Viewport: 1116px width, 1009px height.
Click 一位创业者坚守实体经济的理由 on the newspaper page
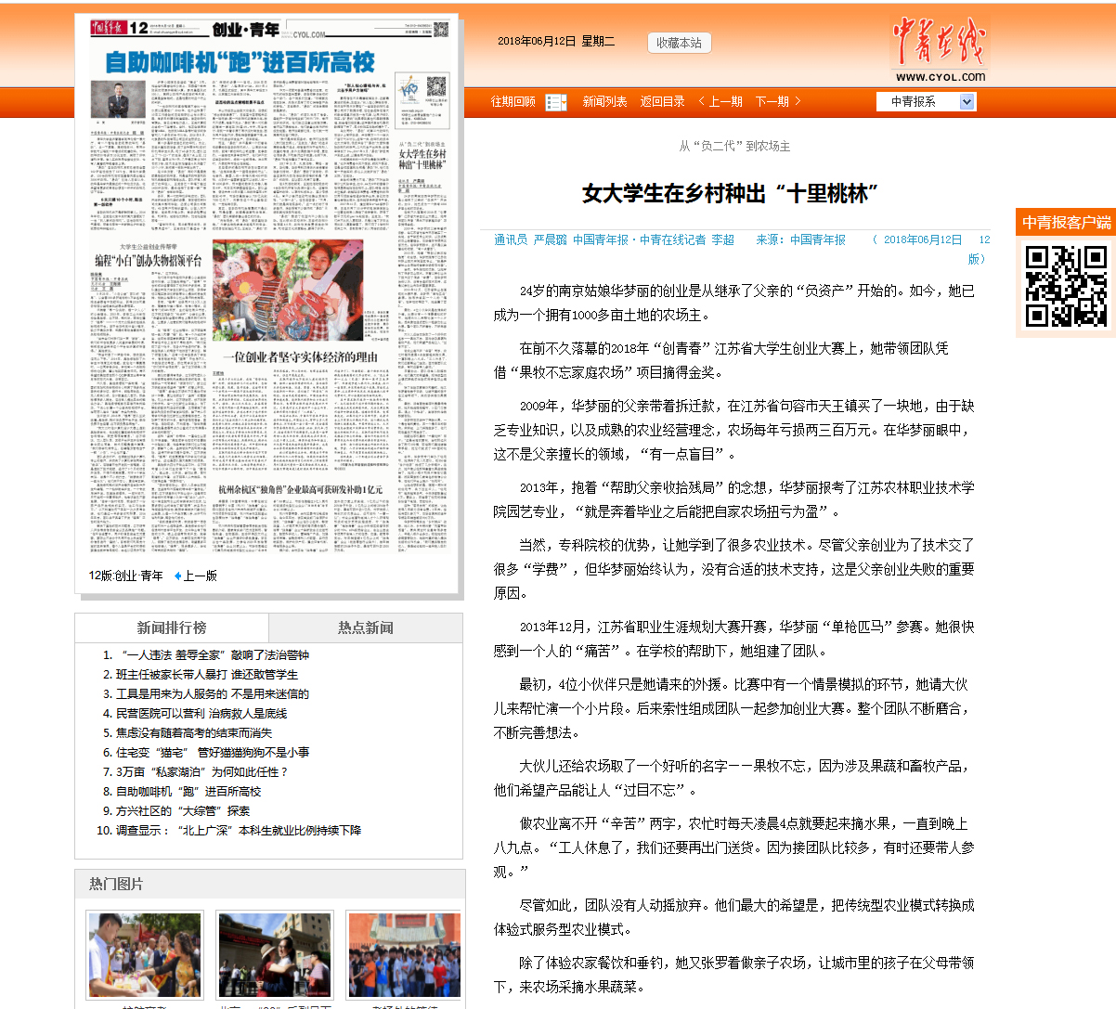click(x=301, y=357)
